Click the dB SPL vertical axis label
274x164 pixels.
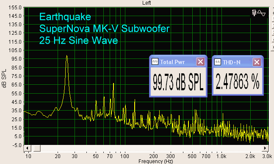coord(4,78)
